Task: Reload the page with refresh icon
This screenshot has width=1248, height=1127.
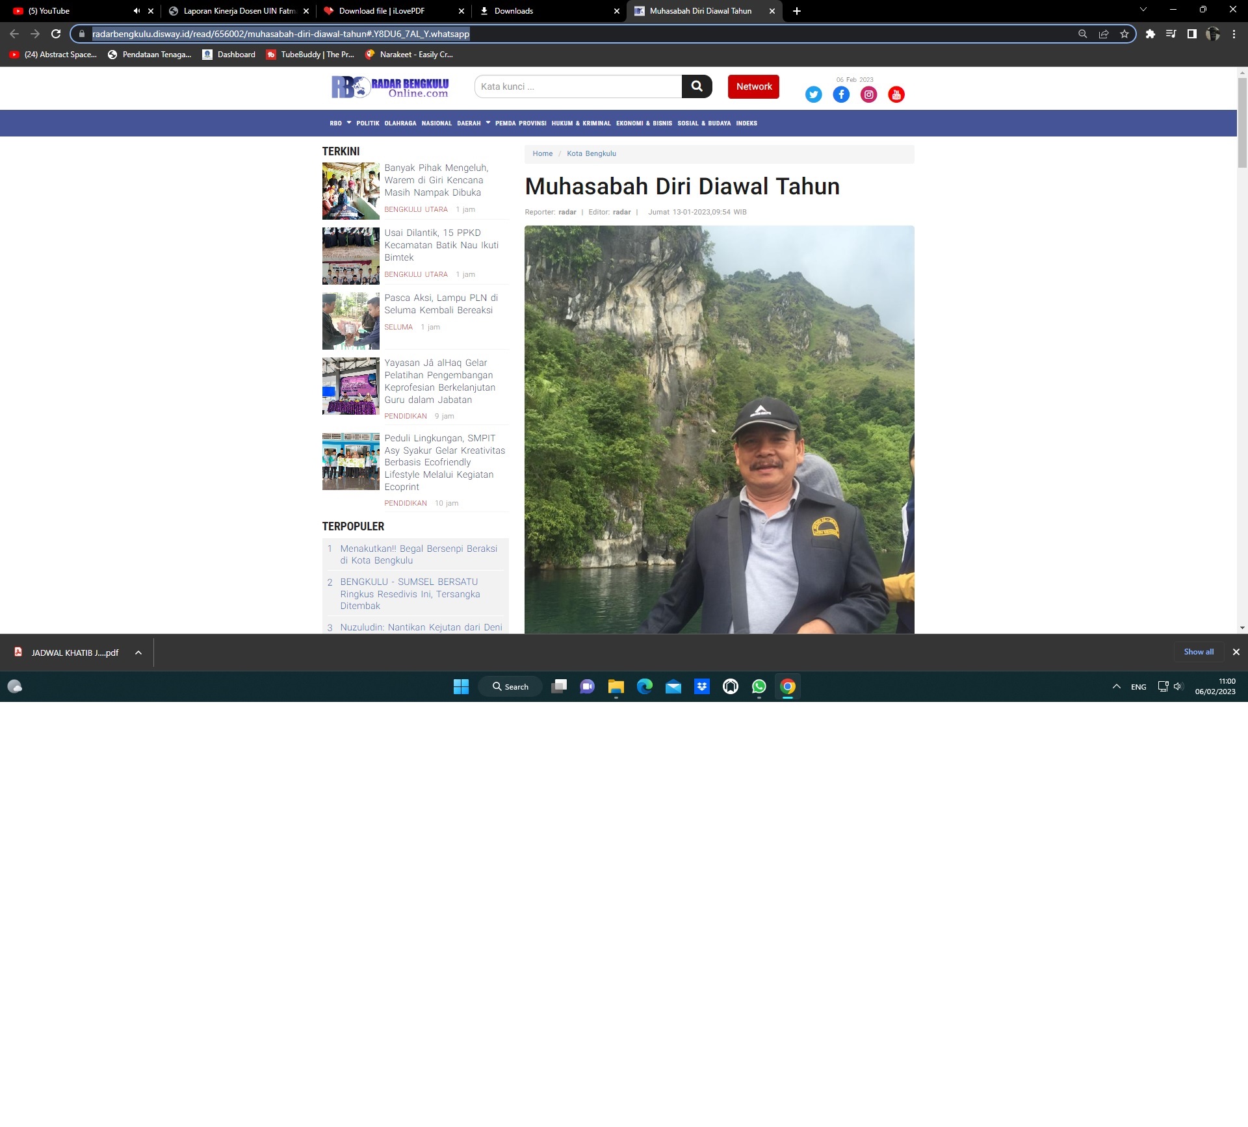Action: (x=56, y=34)
